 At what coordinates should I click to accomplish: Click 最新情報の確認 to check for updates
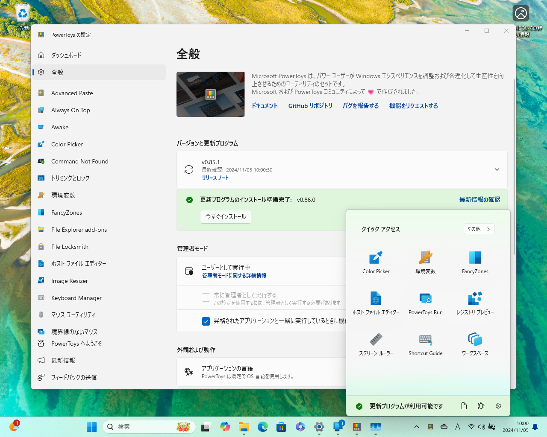coord(479,200)
